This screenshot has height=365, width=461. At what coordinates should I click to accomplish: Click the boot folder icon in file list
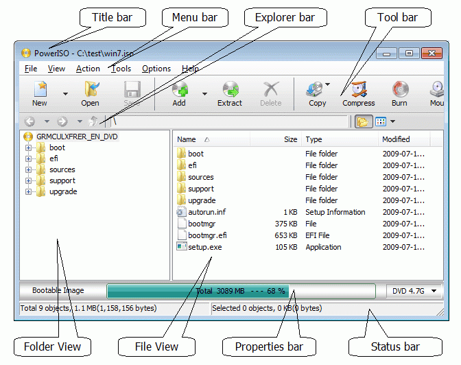(x=181, y=153)
